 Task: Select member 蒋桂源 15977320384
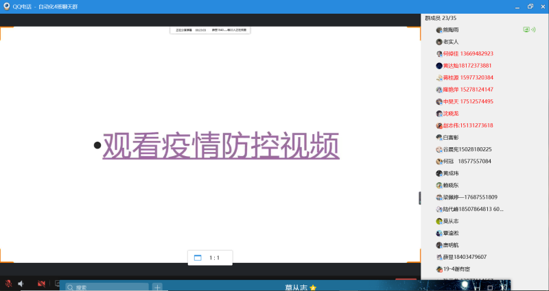pyautogui.click(x=468, y=77)
